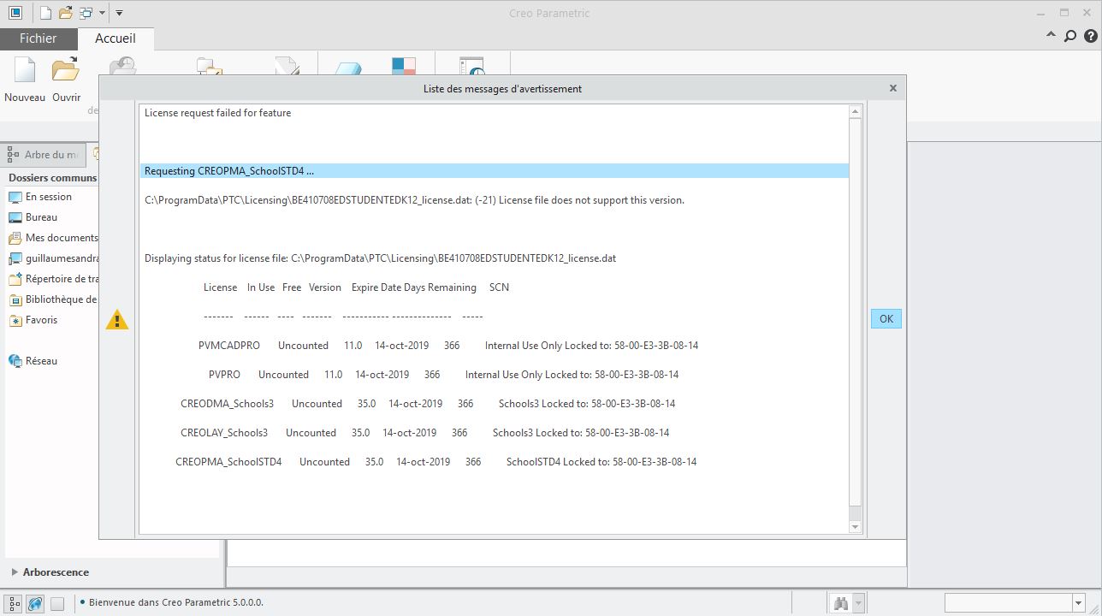Toggle the full-screen square button in status bar
Viewport: 1102px width, 616px height.
tap(56, 603)
